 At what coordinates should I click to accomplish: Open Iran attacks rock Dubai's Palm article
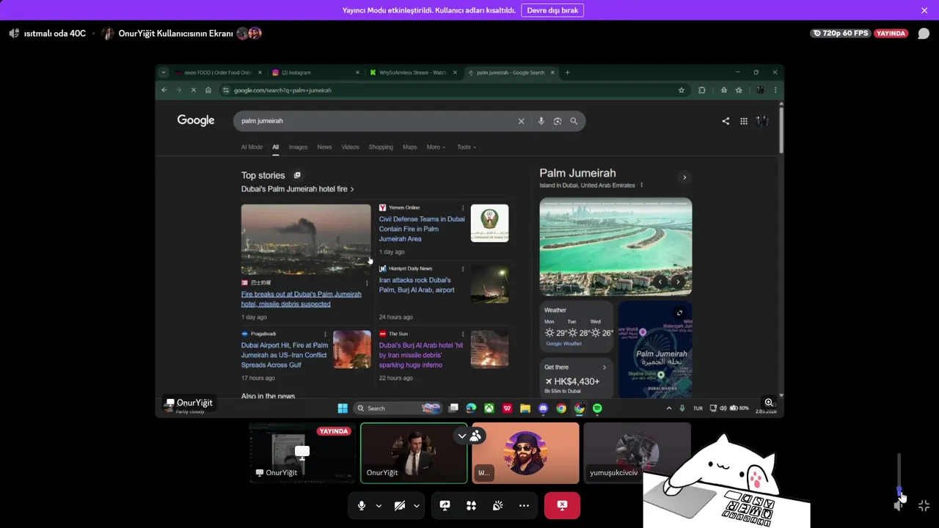[x=417, y=285]
